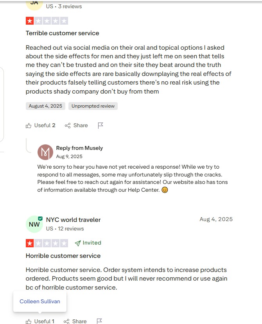Click the JA reviewer avatar
Viewport: 262px width, 324px height.
pos(34,3)
